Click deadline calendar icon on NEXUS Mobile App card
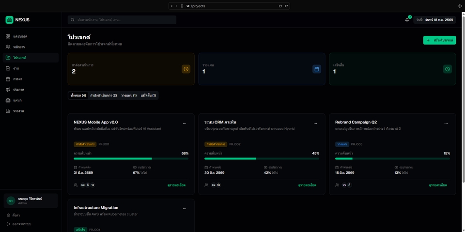This screenshot has width=465, height=232. coord(76,167)
